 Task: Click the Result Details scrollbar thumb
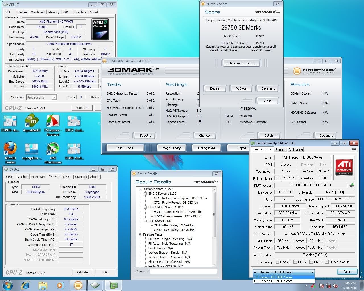pyautogui.click(x=214, y=214)
